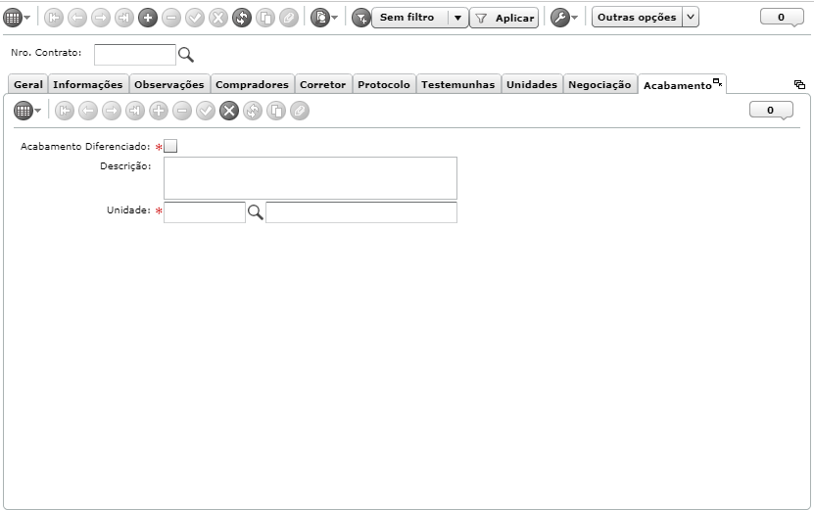814x510 pixels.
Task: Open the report document dropdown icon
Action: tap(324, 18)
